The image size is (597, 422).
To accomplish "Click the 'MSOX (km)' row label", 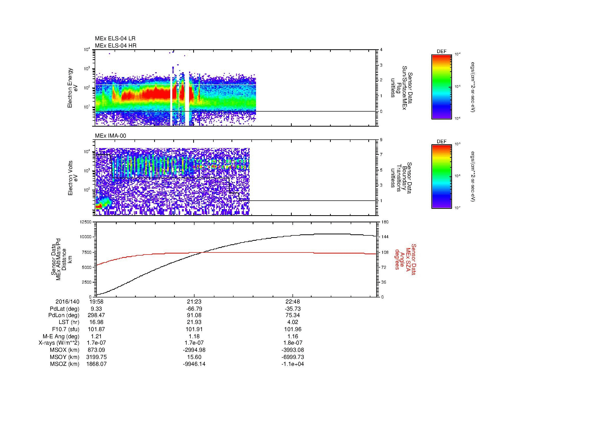I will pos(65,350).
